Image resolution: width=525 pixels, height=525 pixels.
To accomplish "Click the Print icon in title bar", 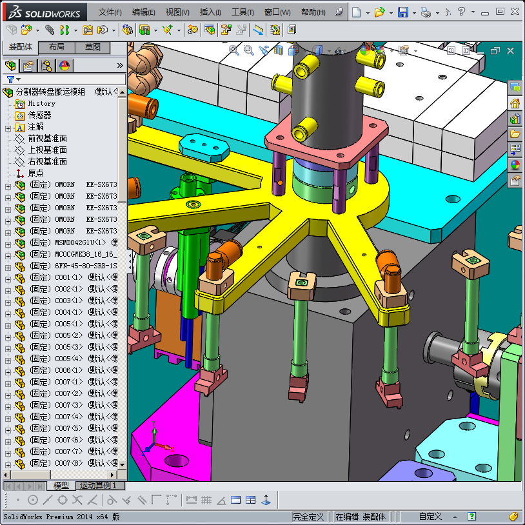I will (x=426, y=12).
